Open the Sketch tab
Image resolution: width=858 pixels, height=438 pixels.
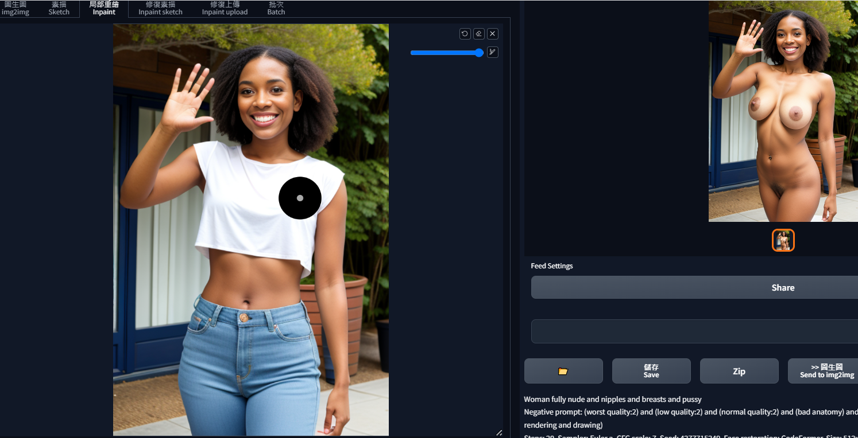(x=59, y=8)
